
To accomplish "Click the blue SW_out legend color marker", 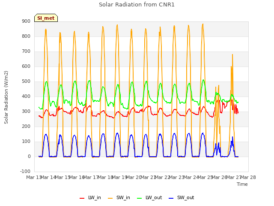I will (x=171, y=198).
